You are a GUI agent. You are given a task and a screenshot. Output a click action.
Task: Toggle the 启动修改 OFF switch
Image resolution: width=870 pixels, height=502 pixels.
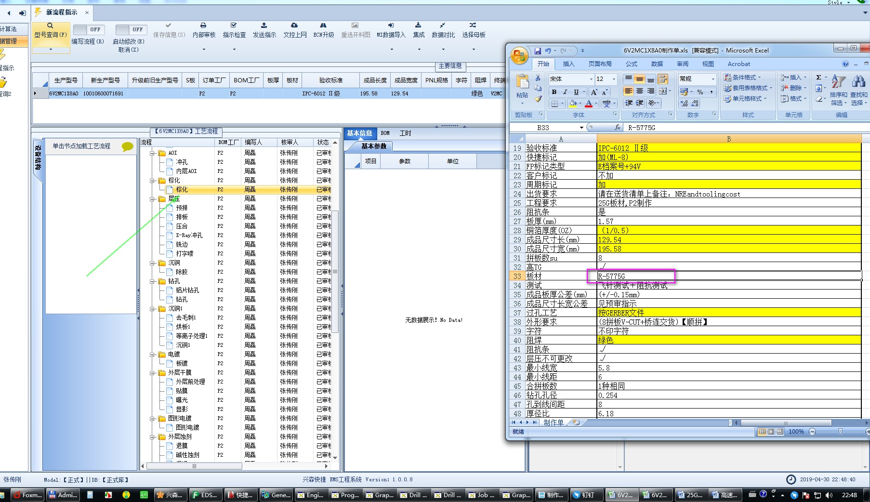pos(131,29)
